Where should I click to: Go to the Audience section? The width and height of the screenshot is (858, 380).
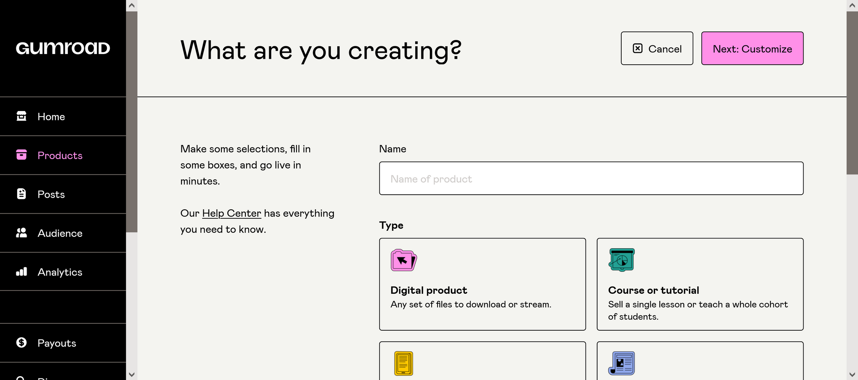63,233
